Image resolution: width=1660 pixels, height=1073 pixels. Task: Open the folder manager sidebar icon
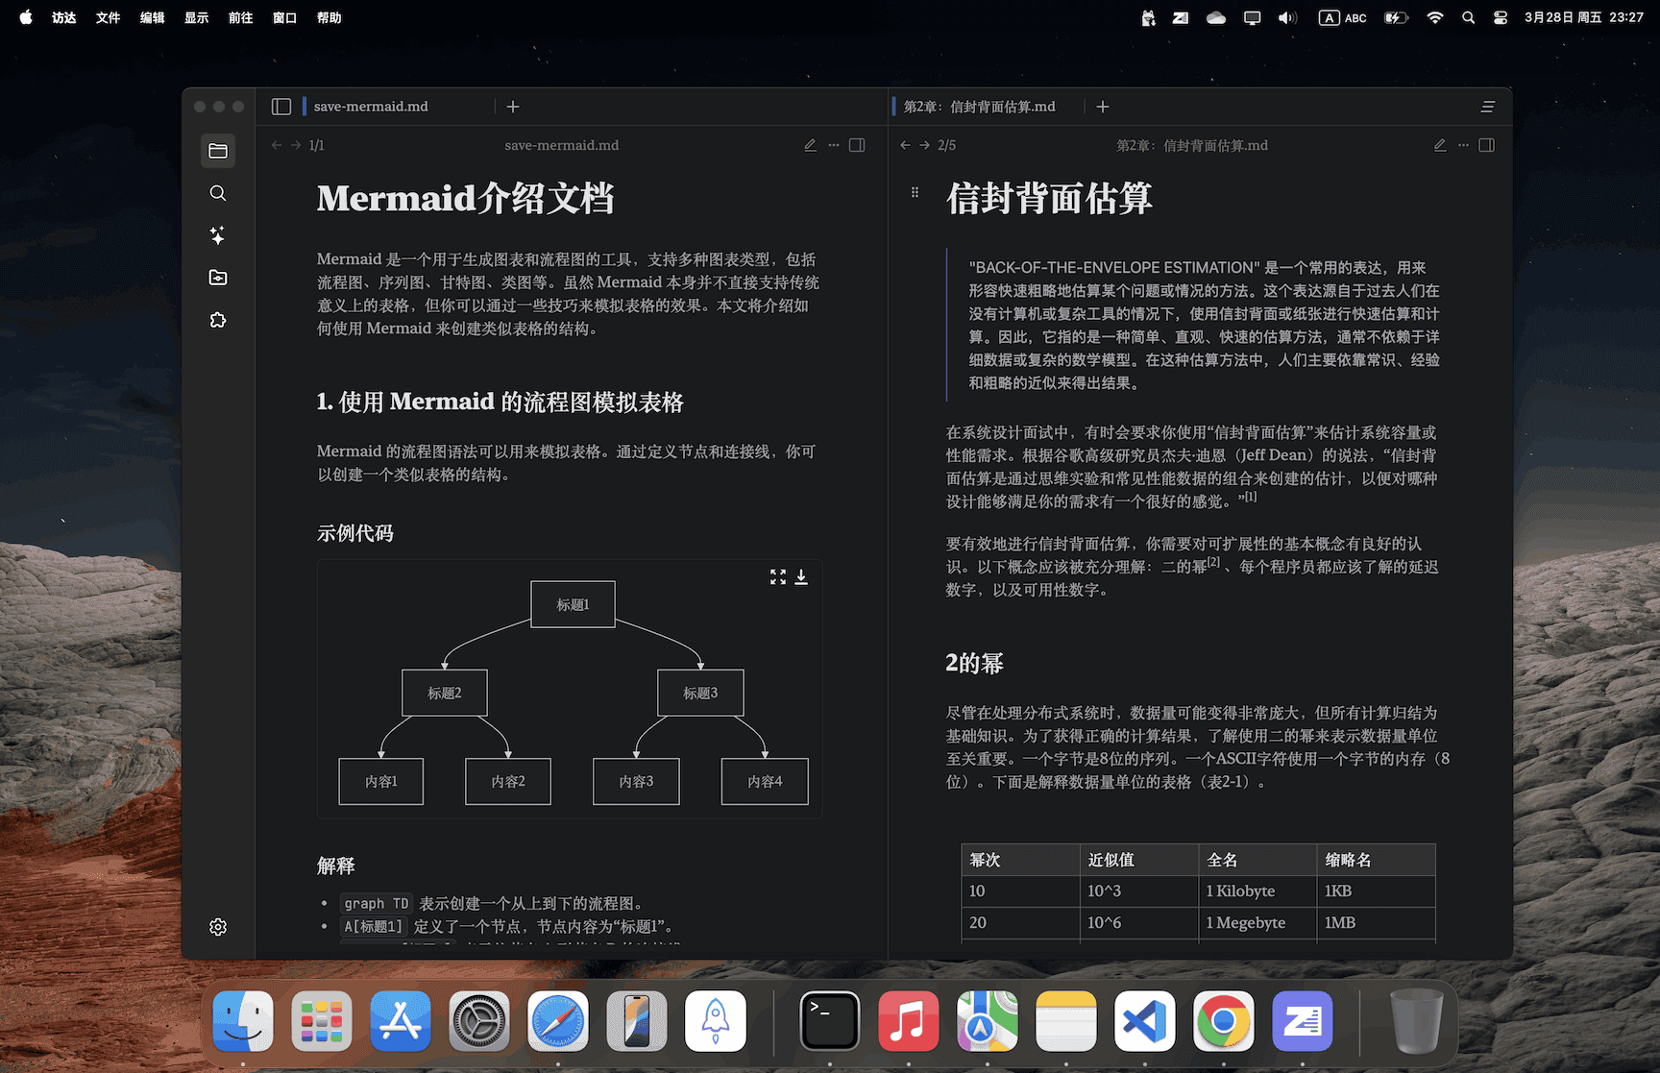218,278
